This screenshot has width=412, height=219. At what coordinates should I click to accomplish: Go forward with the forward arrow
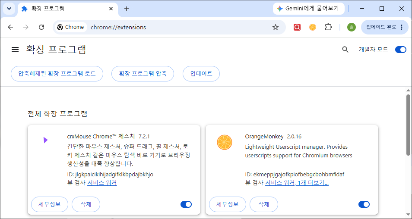26,27
